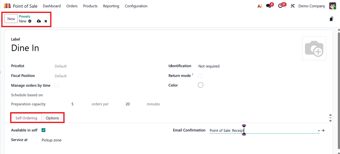340x154 pixels.
Task: Open the debug tools wrench icon
Action: [293, 6]
